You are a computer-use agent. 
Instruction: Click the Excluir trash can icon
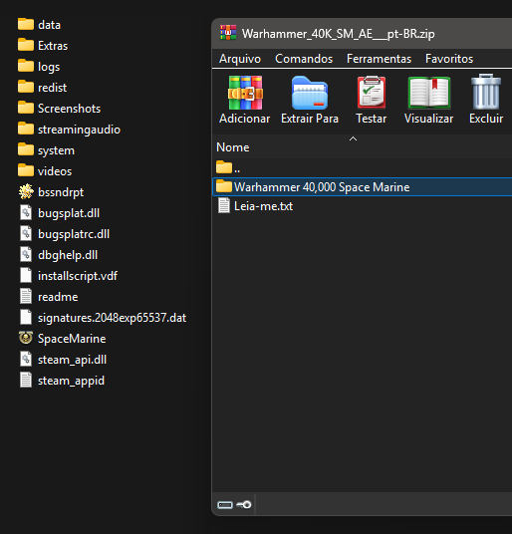486,92
